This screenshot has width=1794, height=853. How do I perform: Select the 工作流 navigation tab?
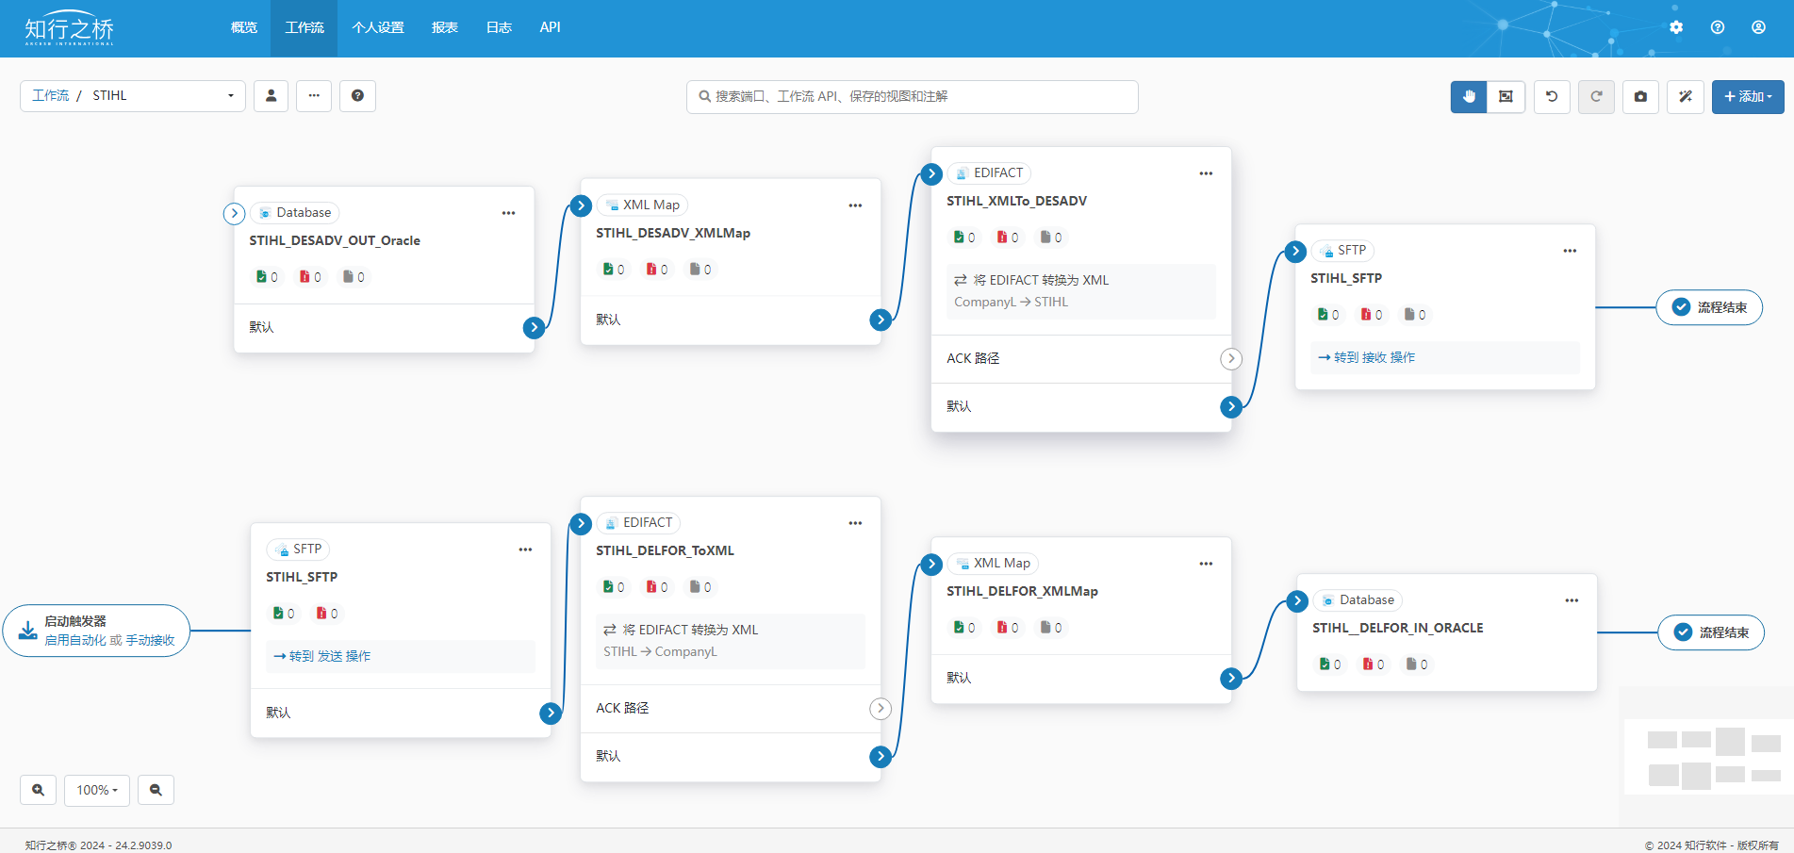pos(304,27)
